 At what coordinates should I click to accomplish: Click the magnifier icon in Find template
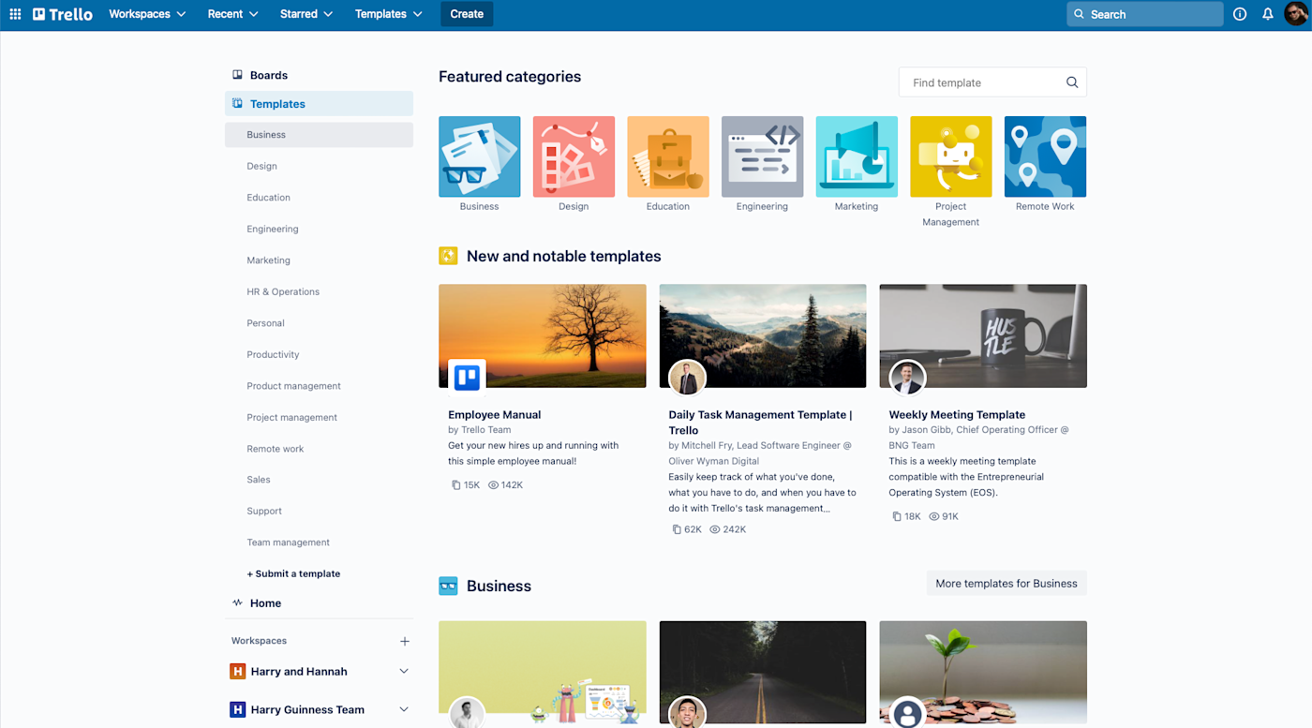[x=1072, y=82]
